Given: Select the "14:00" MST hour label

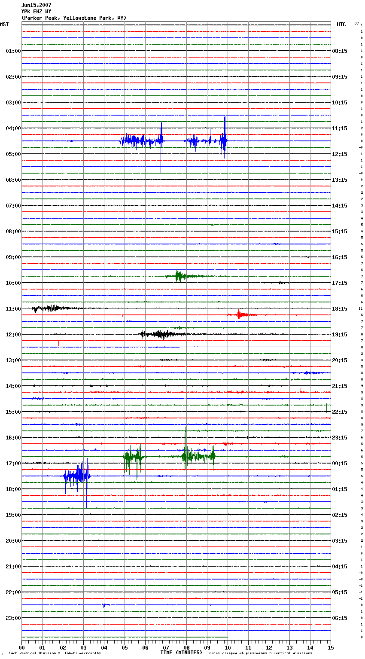Looking at the screenshot, I should tap(13, 386).
